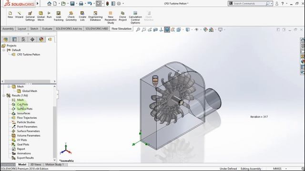
Task: Switch to the Sketch tab
Action: 34,28
